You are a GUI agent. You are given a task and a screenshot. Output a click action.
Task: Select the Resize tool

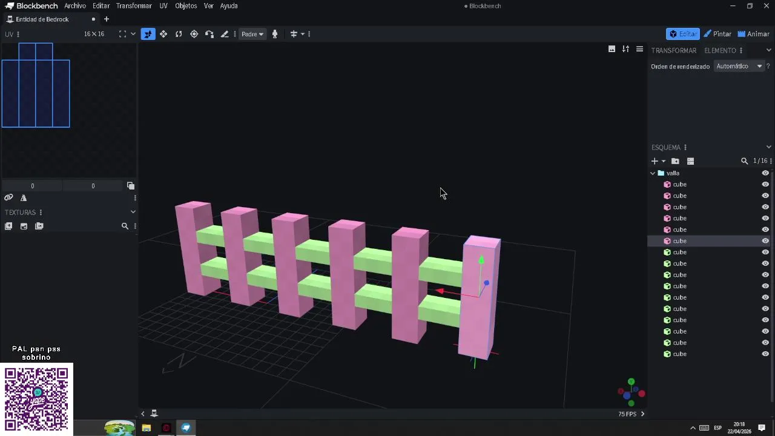pos(163,34)
